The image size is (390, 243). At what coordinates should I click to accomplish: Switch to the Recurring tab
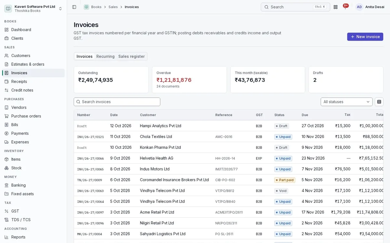(105, 56)
